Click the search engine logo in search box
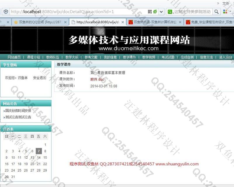This screenshot has height=187, width=234. (170, 12)
